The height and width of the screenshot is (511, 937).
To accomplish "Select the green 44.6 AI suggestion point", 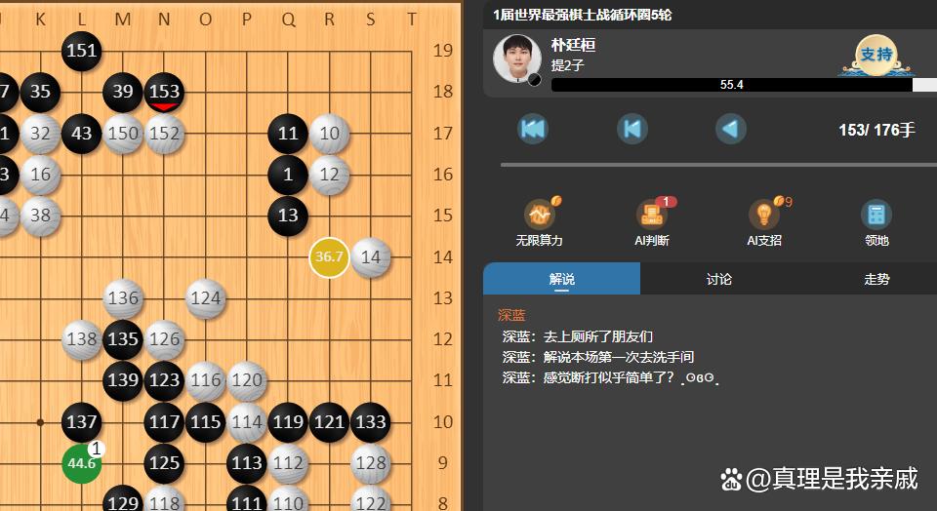I will (82, 462).
